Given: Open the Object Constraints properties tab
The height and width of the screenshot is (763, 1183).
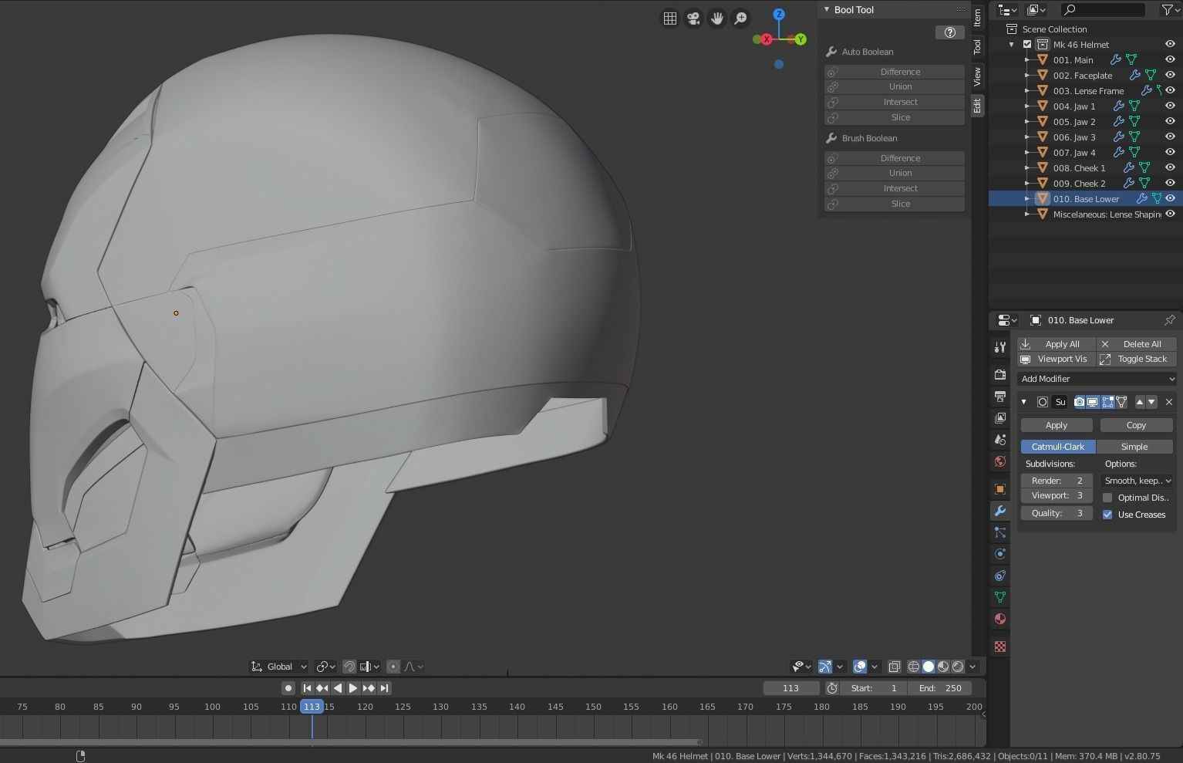Looking at the screenshot, I should point(1000,576).
